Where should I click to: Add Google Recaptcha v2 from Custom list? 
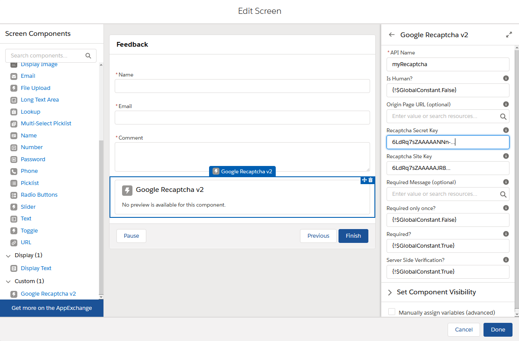(x=48, y=294)
